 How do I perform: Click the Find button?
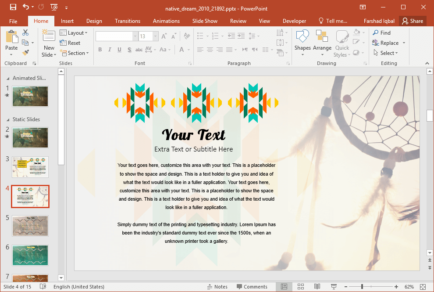click(381, 33)
